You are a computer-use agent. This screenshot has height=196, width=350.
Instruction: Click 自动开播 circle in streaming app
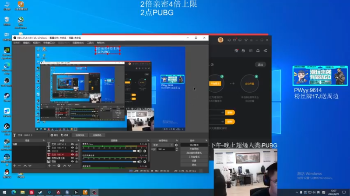[x=249, y=84]
